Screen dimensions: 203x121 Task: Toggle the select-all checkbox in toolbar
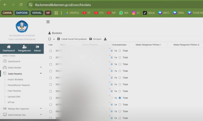(x=50, y=39)
